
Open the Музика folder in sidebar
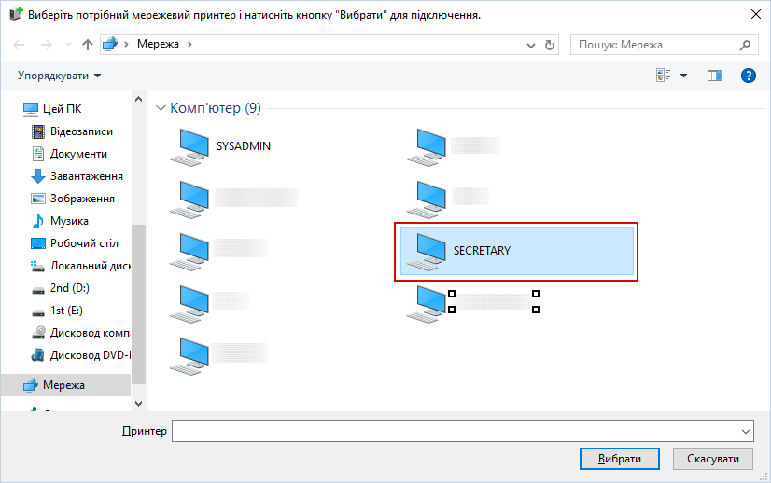69,221
